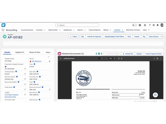Open the Ben Robinson owner link
Image resolution: width=166 pixels, height=124 pixels.
(37, 61)
